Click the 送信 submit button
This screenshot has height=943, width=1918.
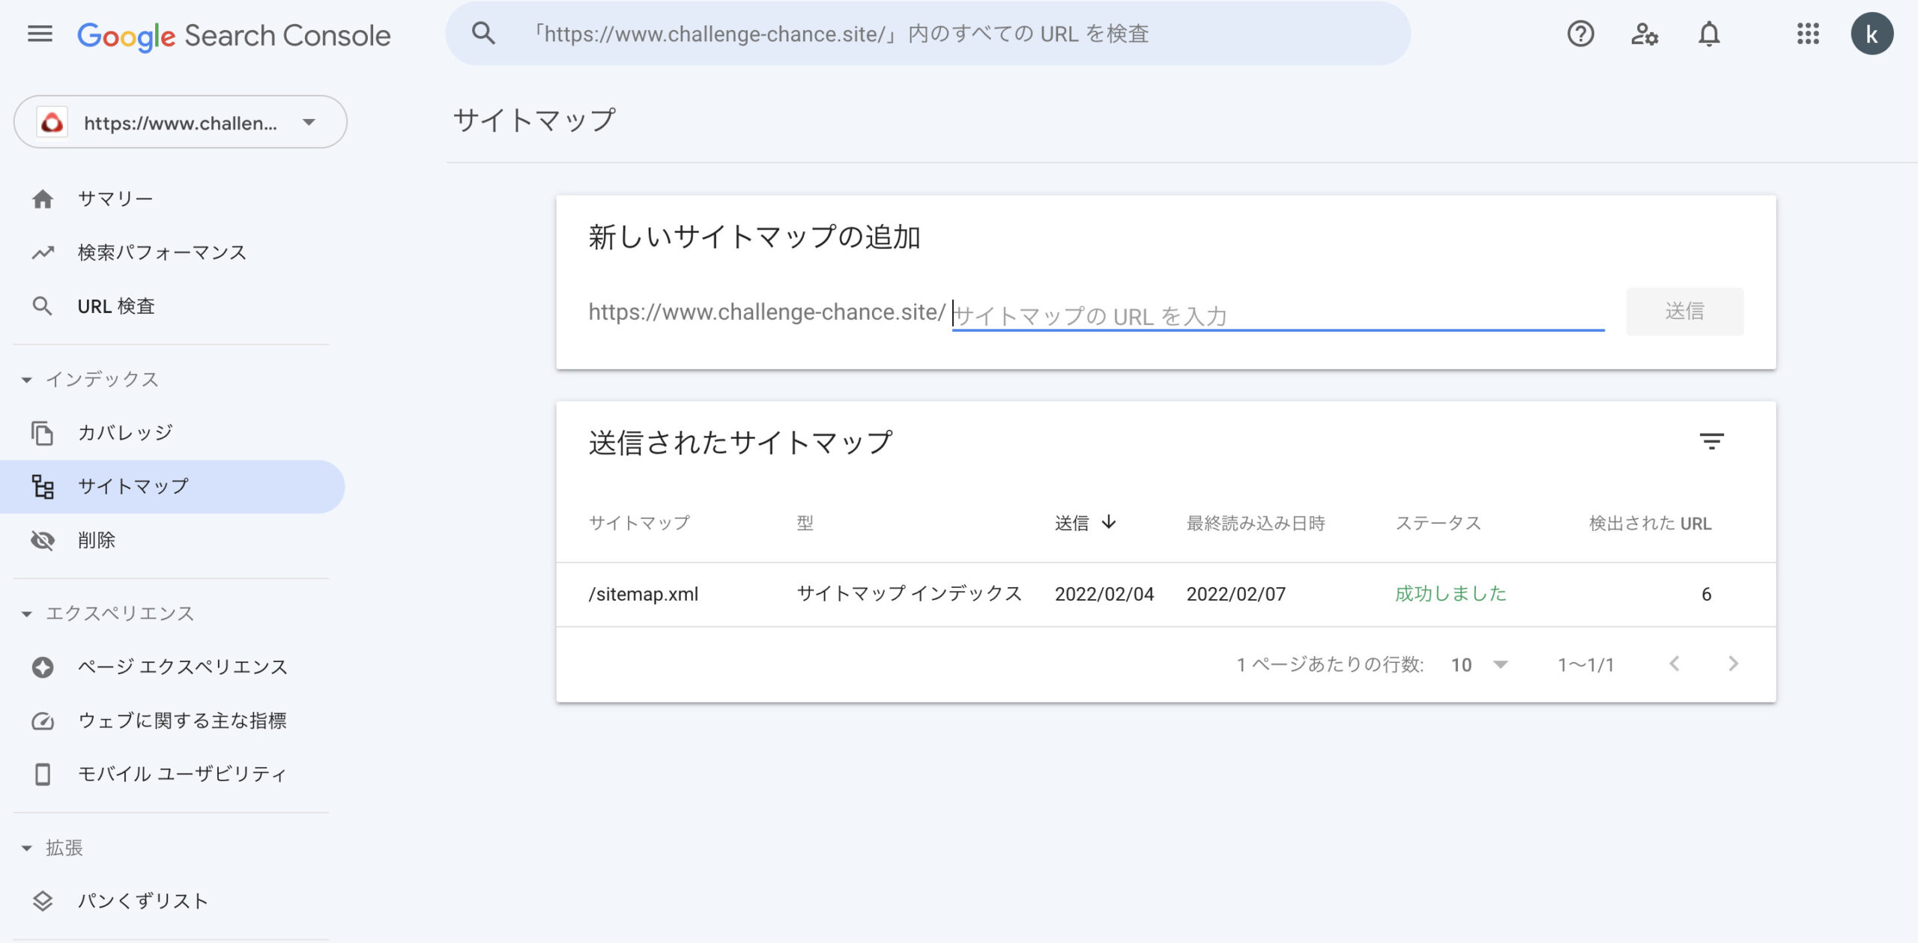(1684, 311)
